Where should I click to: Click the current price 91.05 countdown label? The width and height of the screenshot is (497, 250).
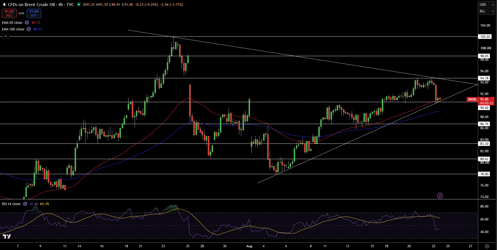click(x=486, y=101)
